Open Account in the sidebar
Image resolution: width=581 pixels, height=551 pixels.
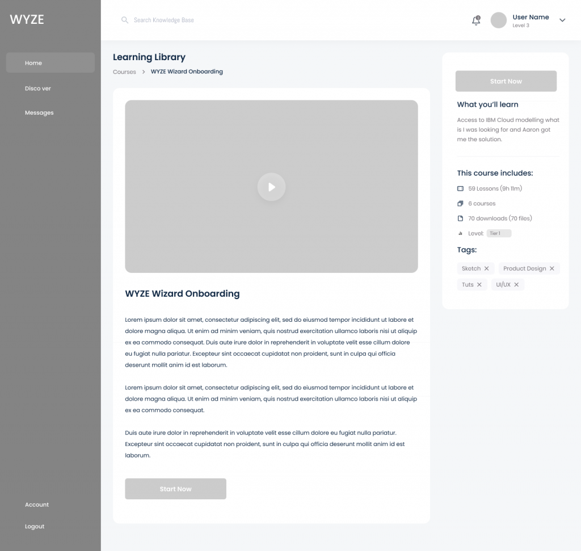pyautogui.click(x=37, y=504)
